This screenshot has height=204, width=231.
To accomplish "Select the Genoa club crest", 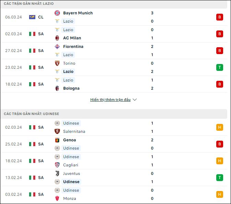I will 57,140.
